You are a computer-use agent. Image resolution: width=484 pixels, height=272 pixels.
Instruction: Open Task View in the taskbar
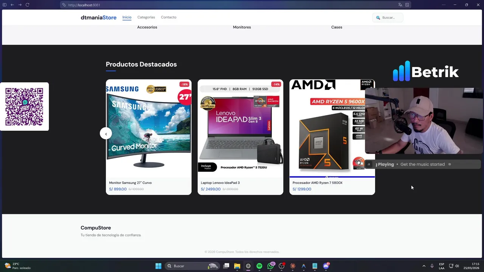[226, 266]
